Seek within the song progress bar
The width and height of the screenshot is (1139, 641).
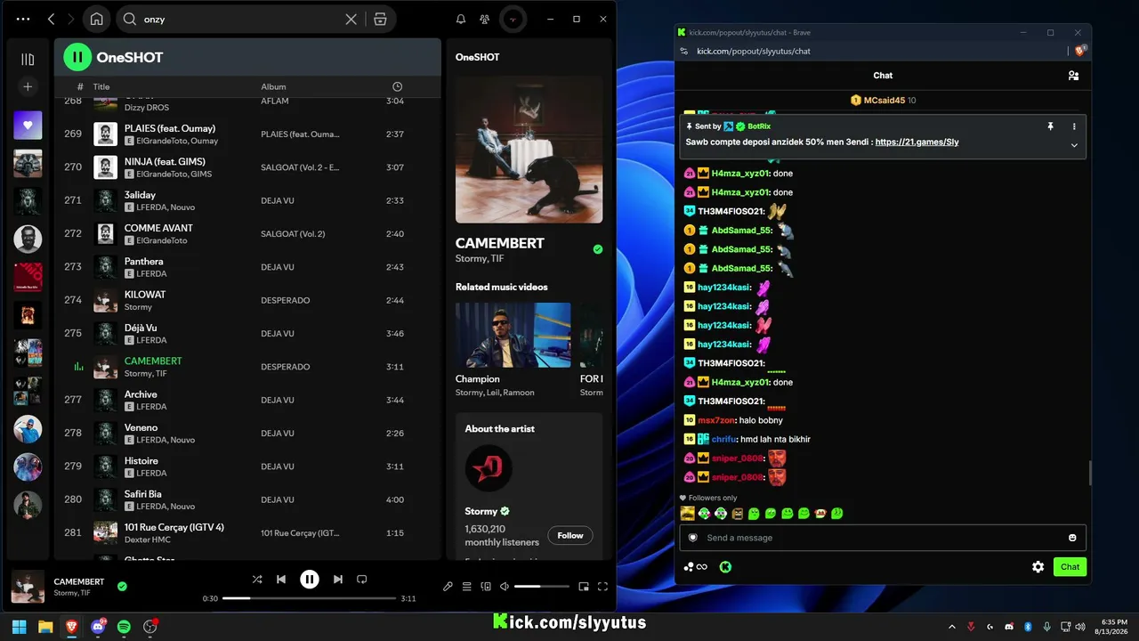(309, 598)
